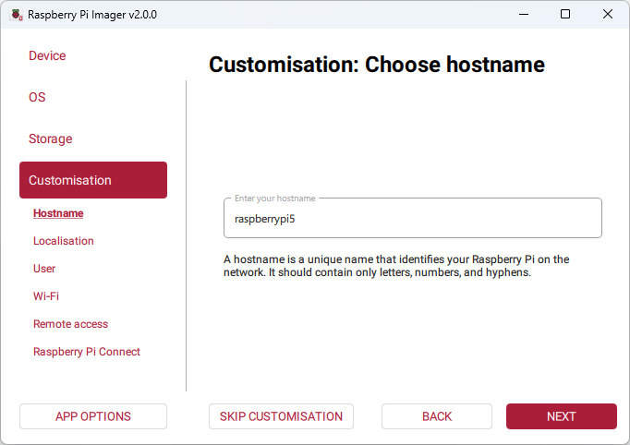Viewport: 630px width, 445px height.
Task: Click the Raspberry Pi logo in title bar
Action: [x=16, y=15]
